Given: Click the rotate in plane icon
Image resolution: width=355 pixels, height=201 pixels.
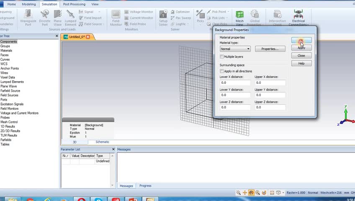Looking at the screenshot, I should (x=264, y=193).
